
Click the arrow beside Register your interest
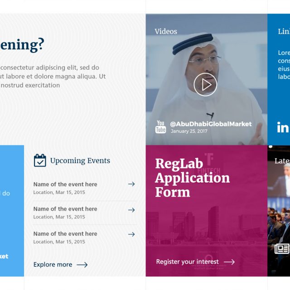[x=229, y=262]
